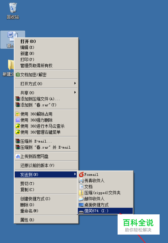Click the Foxmail icon in submenu
Image resolution: width=168 pixels, height=243 pixels.
click(x=81, y=175)
